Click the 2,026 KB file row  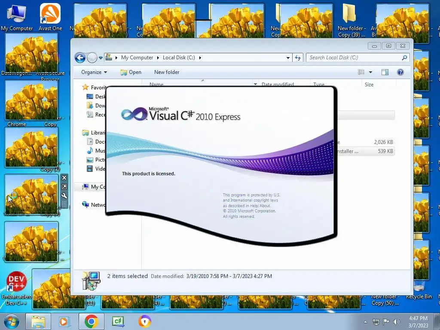(365, 142)
